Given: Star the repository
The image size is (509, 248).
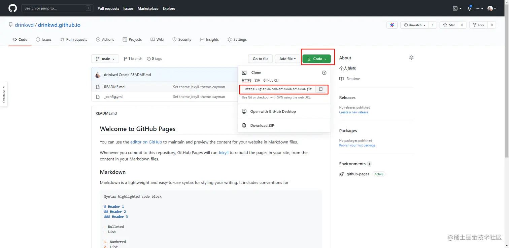Looking at the screenshot, I should point(449,25).
